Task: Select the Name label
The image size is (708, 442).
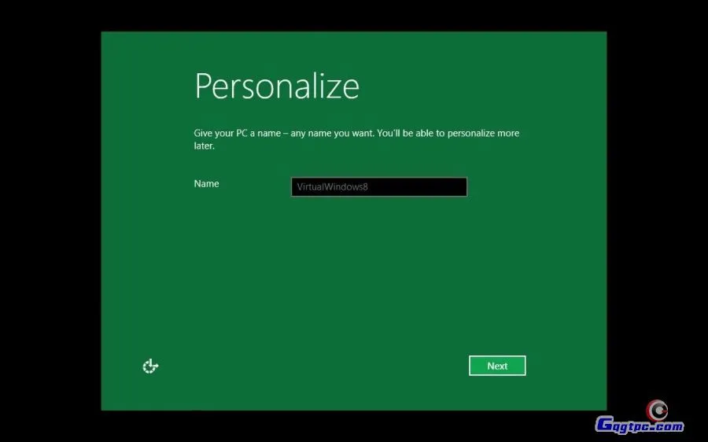Action: [206, 183]
